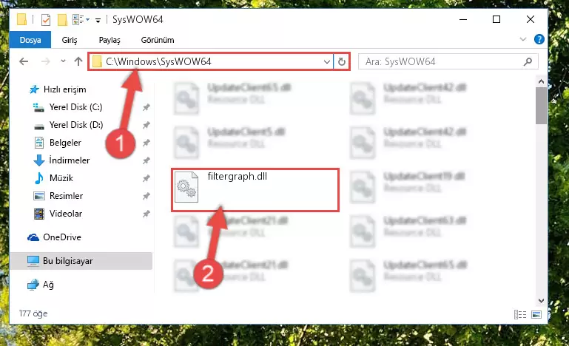Open the recent locations dropdown arrow
The image size is (569, 346).
pyautogui.click(x=63, y=61)
